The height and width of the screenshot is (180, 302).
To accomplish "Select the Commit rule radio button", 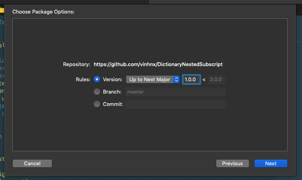I will [97, 104].
